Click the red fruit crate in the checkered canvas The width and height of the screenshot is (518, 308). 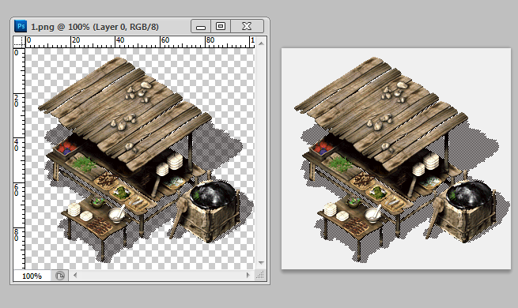point(66,148)
